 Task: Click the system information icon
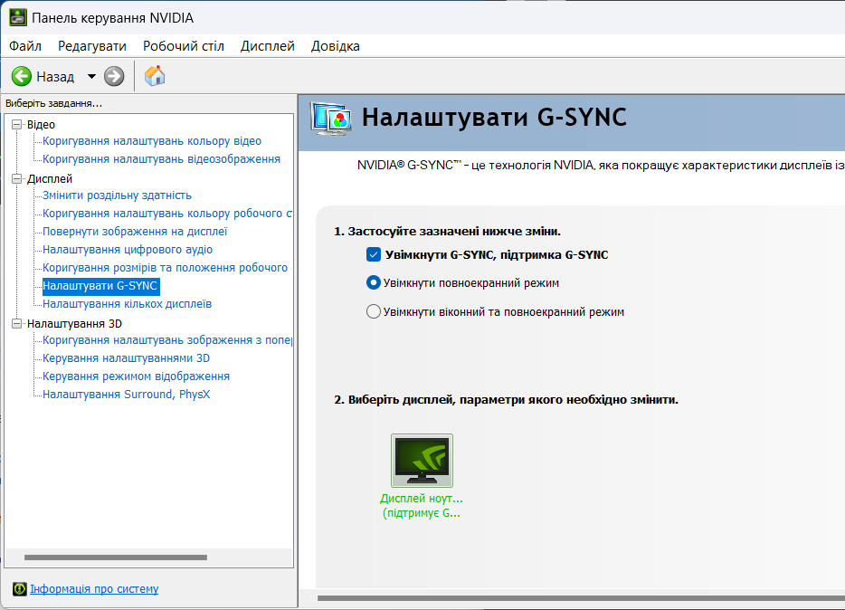coord(19,589)
